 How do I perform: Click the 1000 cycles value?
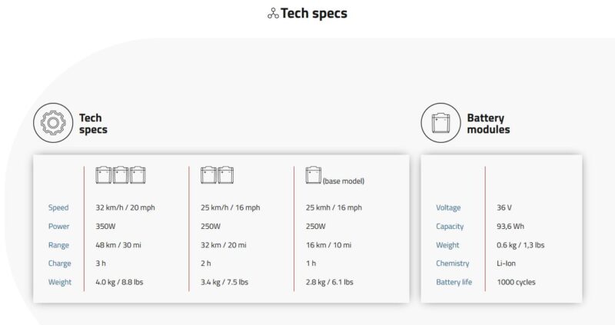[x=516, y=282]
